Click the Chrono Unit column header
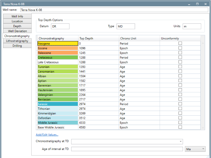211x158 pixels. coord(139,38)
